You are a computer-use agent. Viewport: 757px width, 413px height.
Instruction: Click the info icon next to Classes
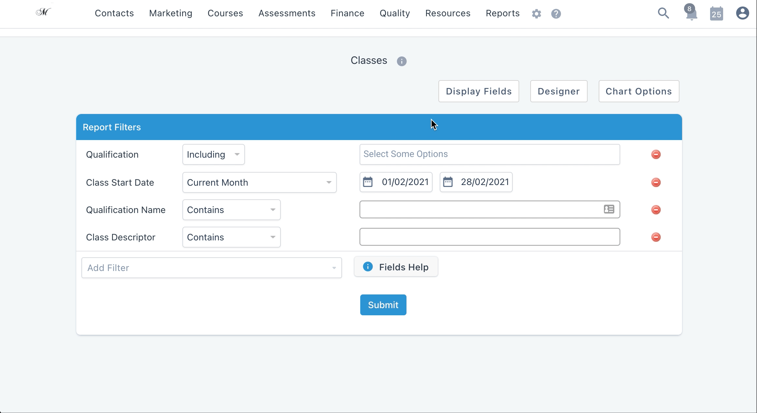tap(402, 61)
